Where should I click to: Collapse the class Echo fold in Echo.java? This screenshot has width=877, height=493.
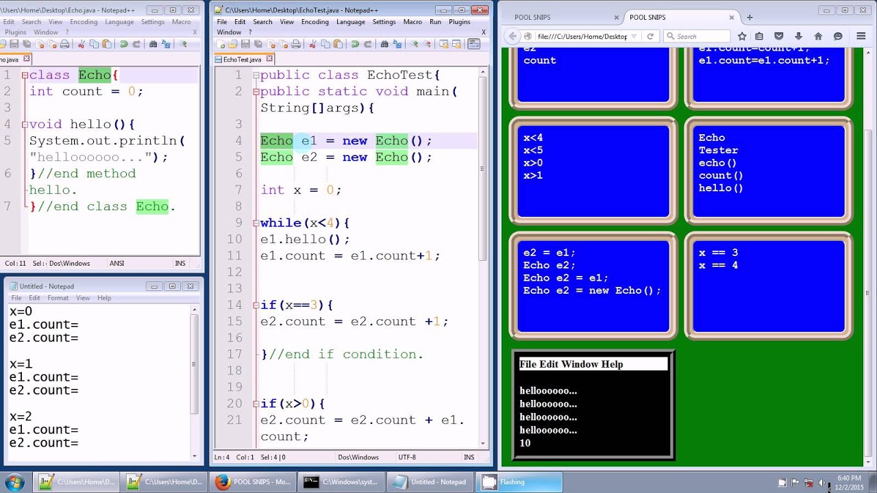pyautogui.click(x=25, y=75)
